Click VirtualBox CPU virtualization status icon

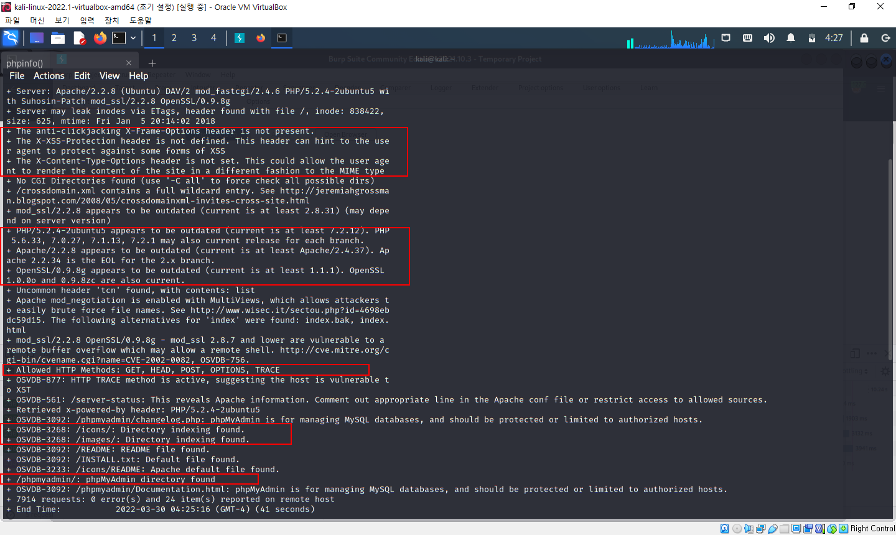(x=819, y=528)
